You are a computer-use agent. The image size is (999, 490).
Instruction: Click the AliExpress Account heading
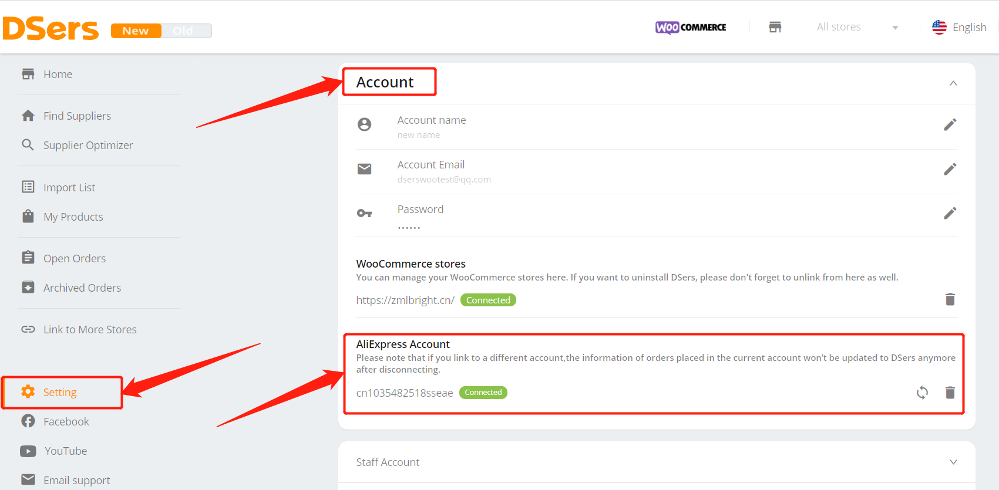pyautogui.click(x=403, y=344)
